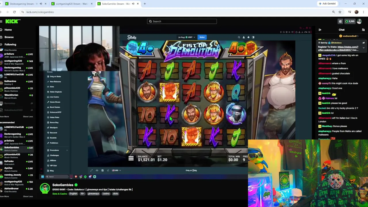Screen dimensions: 368x207
Task: Open the Kick dashboard icon
Action: [340, 21]
